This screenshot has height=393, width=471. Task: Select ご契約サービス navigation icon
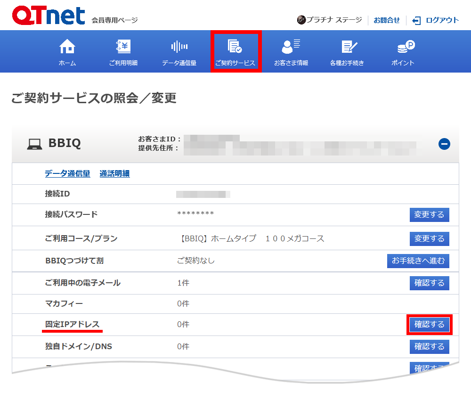tap(235, 46)
